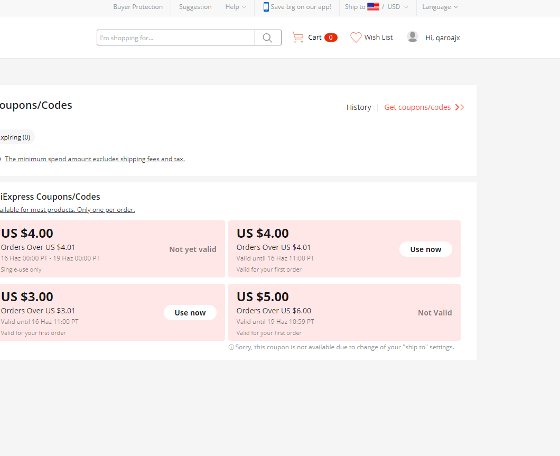Click Use now on the US $4.00 coupon

[x=426, y=249]
